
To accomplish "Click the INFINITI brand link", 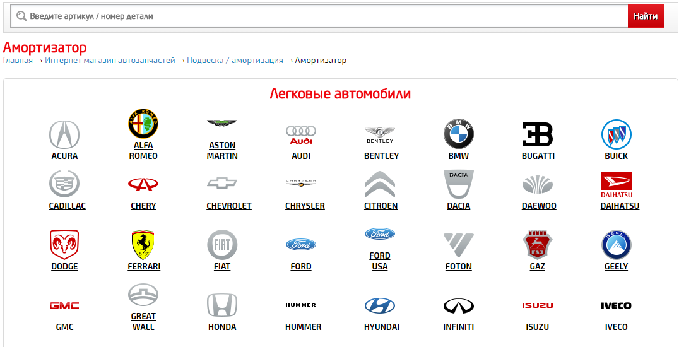I will (459, 327).
